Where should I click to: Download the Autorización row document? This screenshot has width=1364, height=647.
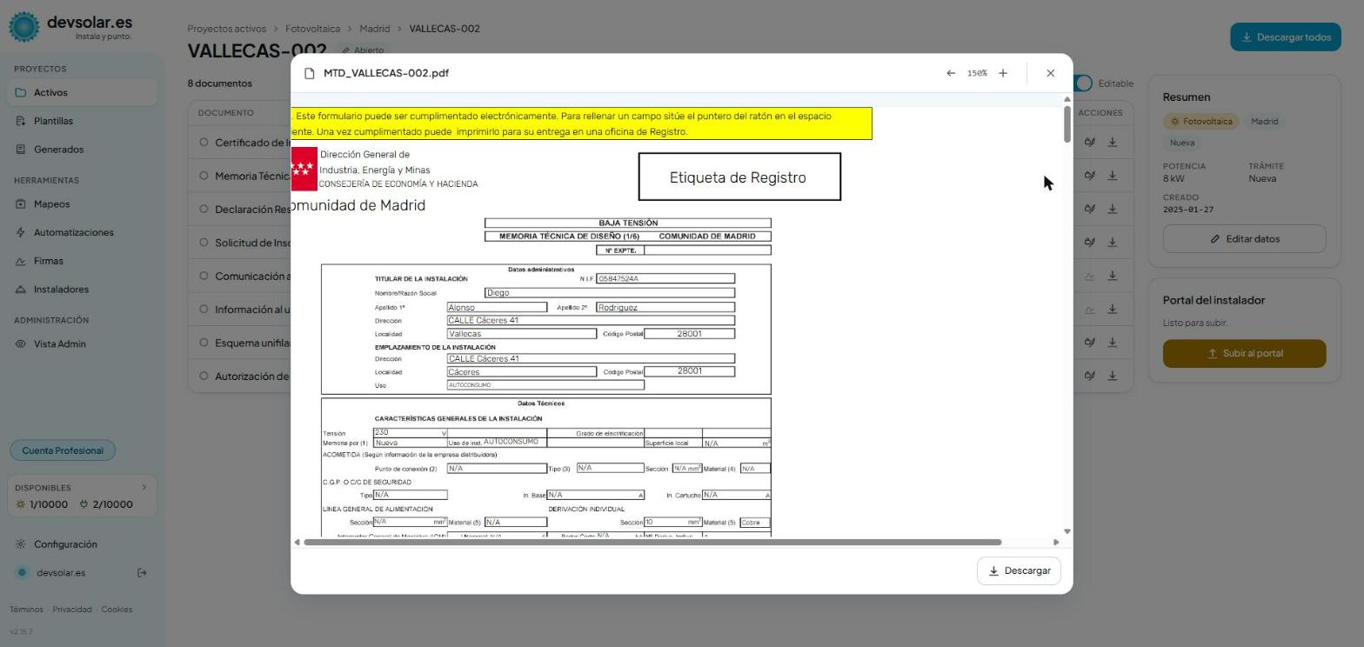pos(1113,376)
